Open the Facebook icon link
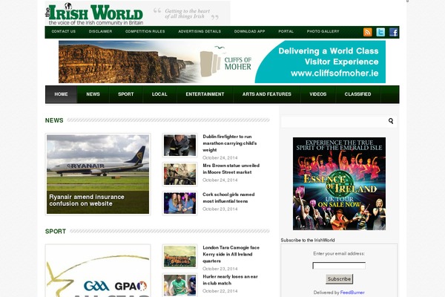This screenshot has height=297, width=445. 394,32
